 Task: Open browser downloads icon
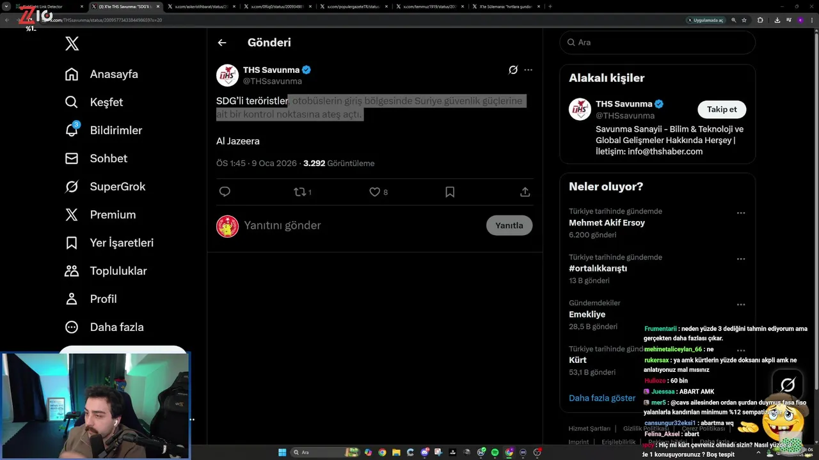point(777,20)
